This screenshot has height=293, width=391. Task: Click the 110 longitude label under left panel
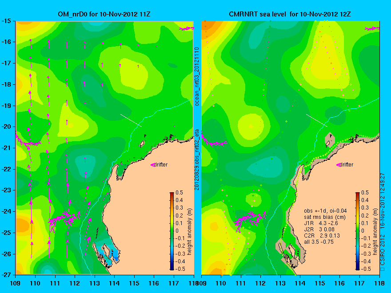point(35,283)
